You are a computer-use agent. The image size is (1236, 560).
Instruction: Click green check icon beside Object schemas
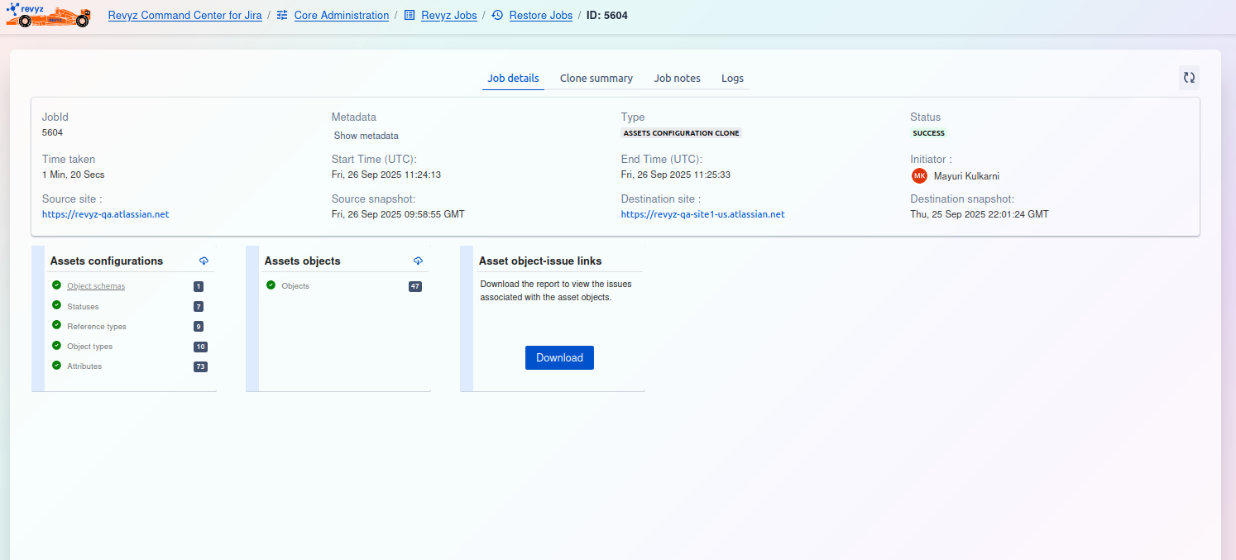pyautogui.click(x=56, y=285)
